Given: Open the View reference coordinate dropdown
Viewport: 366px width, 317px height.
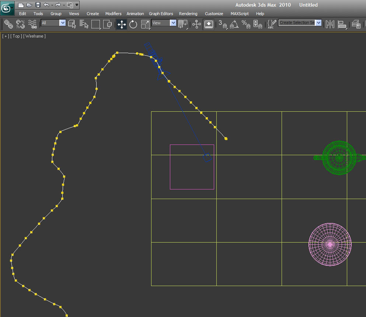Looking at the screenshot, I should (x=173, y=23).
